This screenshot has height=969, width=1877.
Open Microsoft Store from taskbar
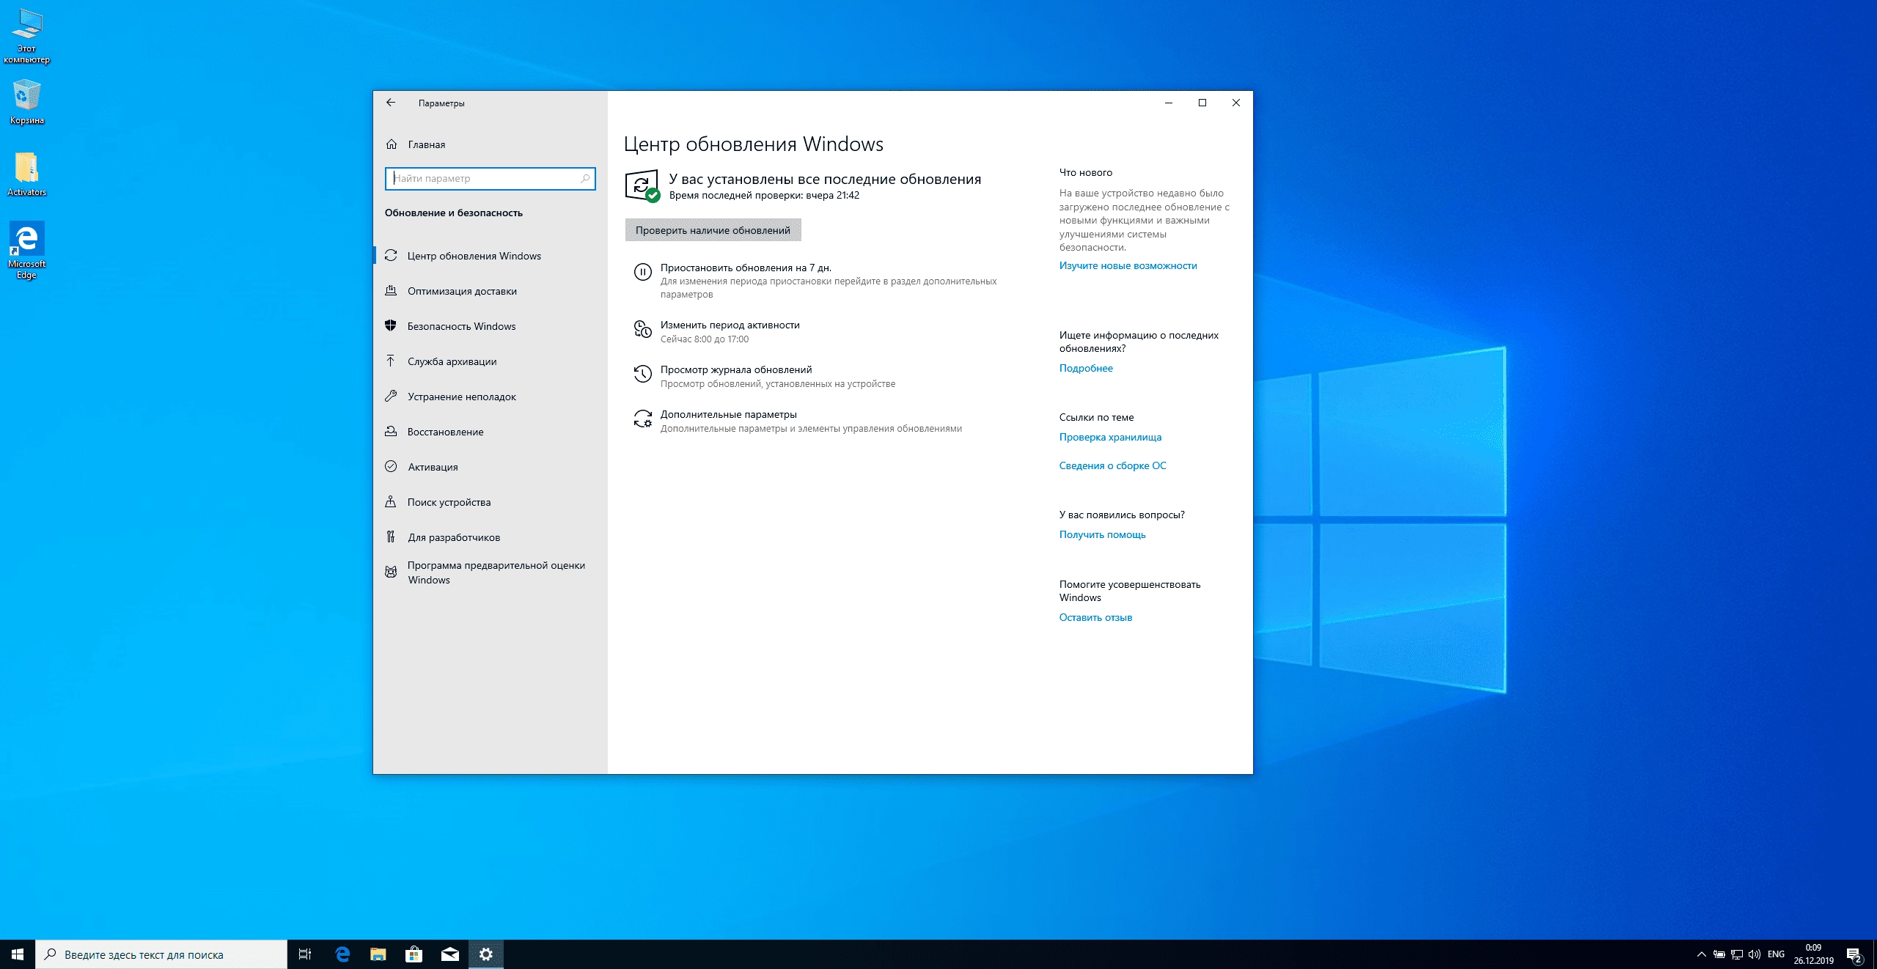click(x=414, y=954)
